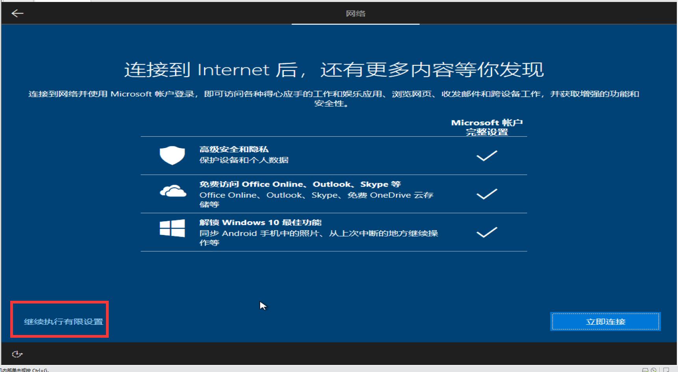Click title 免费访问 Office Online、Outlook、Skype 等
This screenshot has height=372, width=678.
tap(300, 184)
